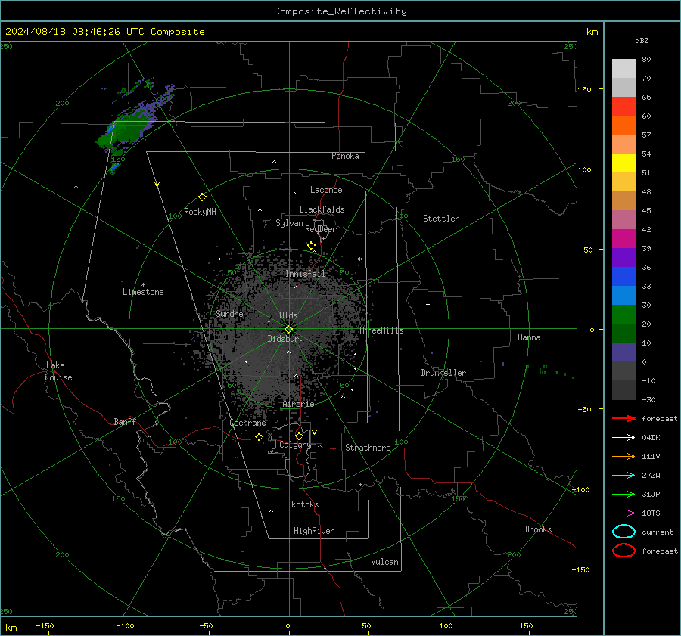Select the Okotoks label

303,504
